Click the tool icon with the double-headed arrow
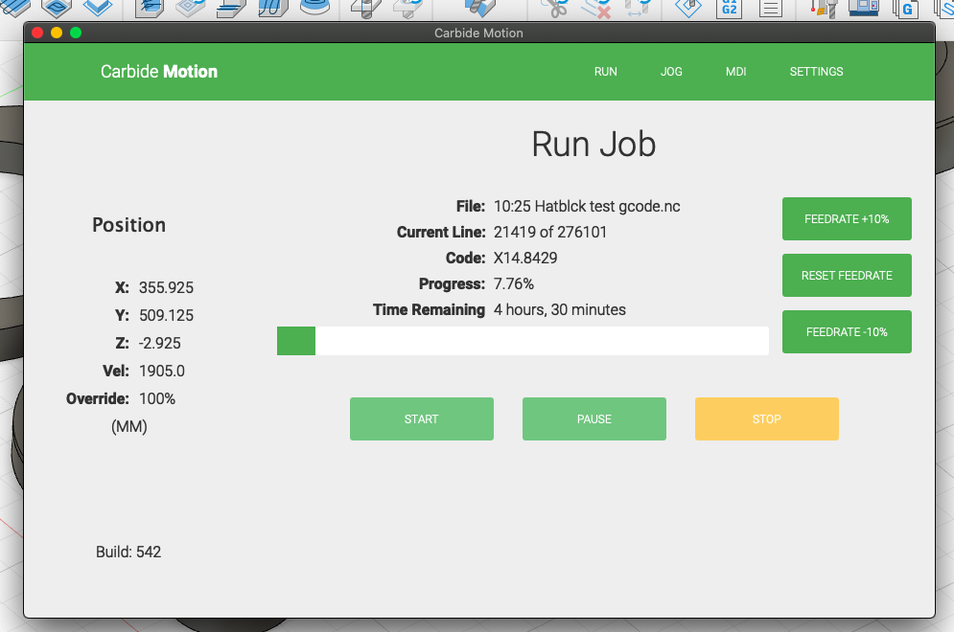This screenshot has height=632, width=954. [637, 8]
